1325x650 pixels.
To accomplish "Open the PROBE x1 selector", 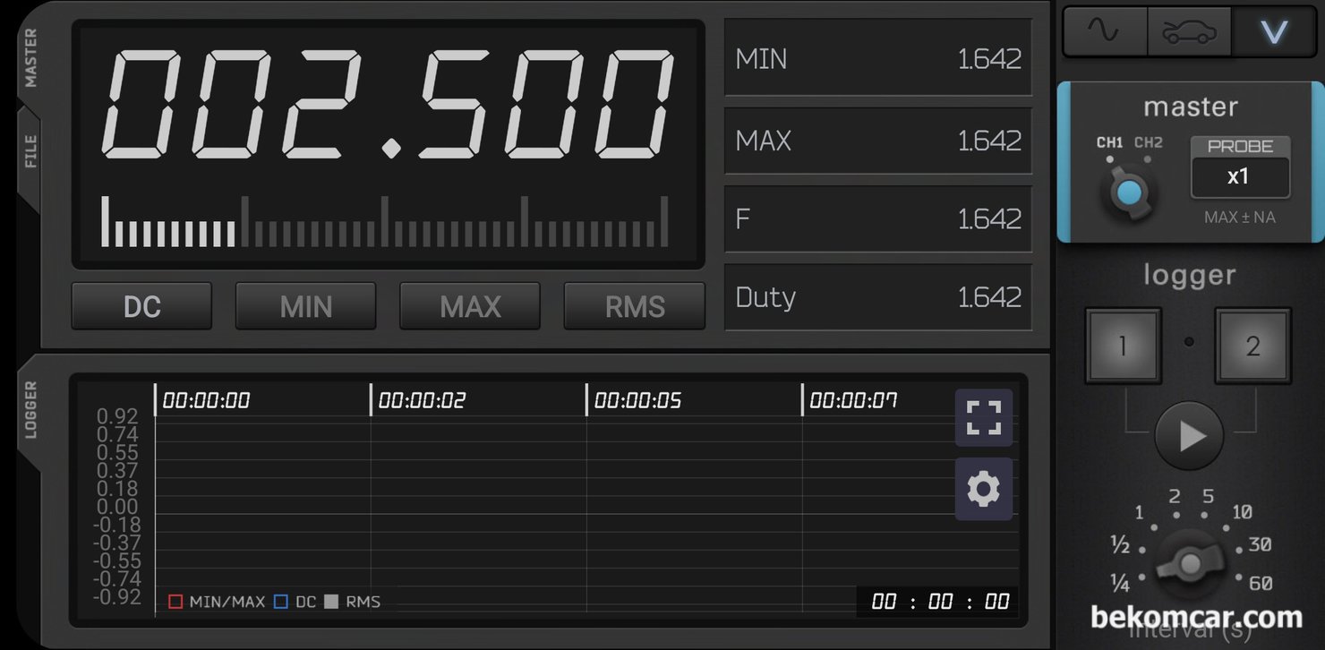I will tap(1239, 167).
